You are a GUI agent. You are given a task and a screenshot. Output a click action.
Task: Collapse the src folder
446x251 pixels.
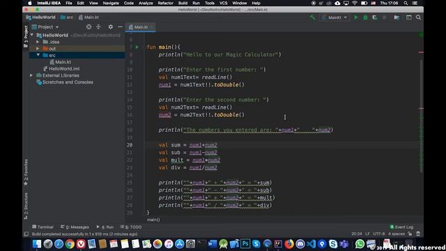point(38,55)
